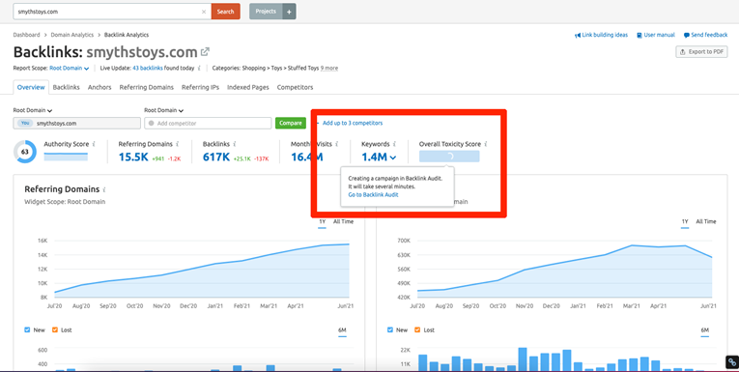Expand the Report Scope Root Domain dropdown
Image resolution: width=739 pixels, height=372 pixels.
tap(70, 69)
